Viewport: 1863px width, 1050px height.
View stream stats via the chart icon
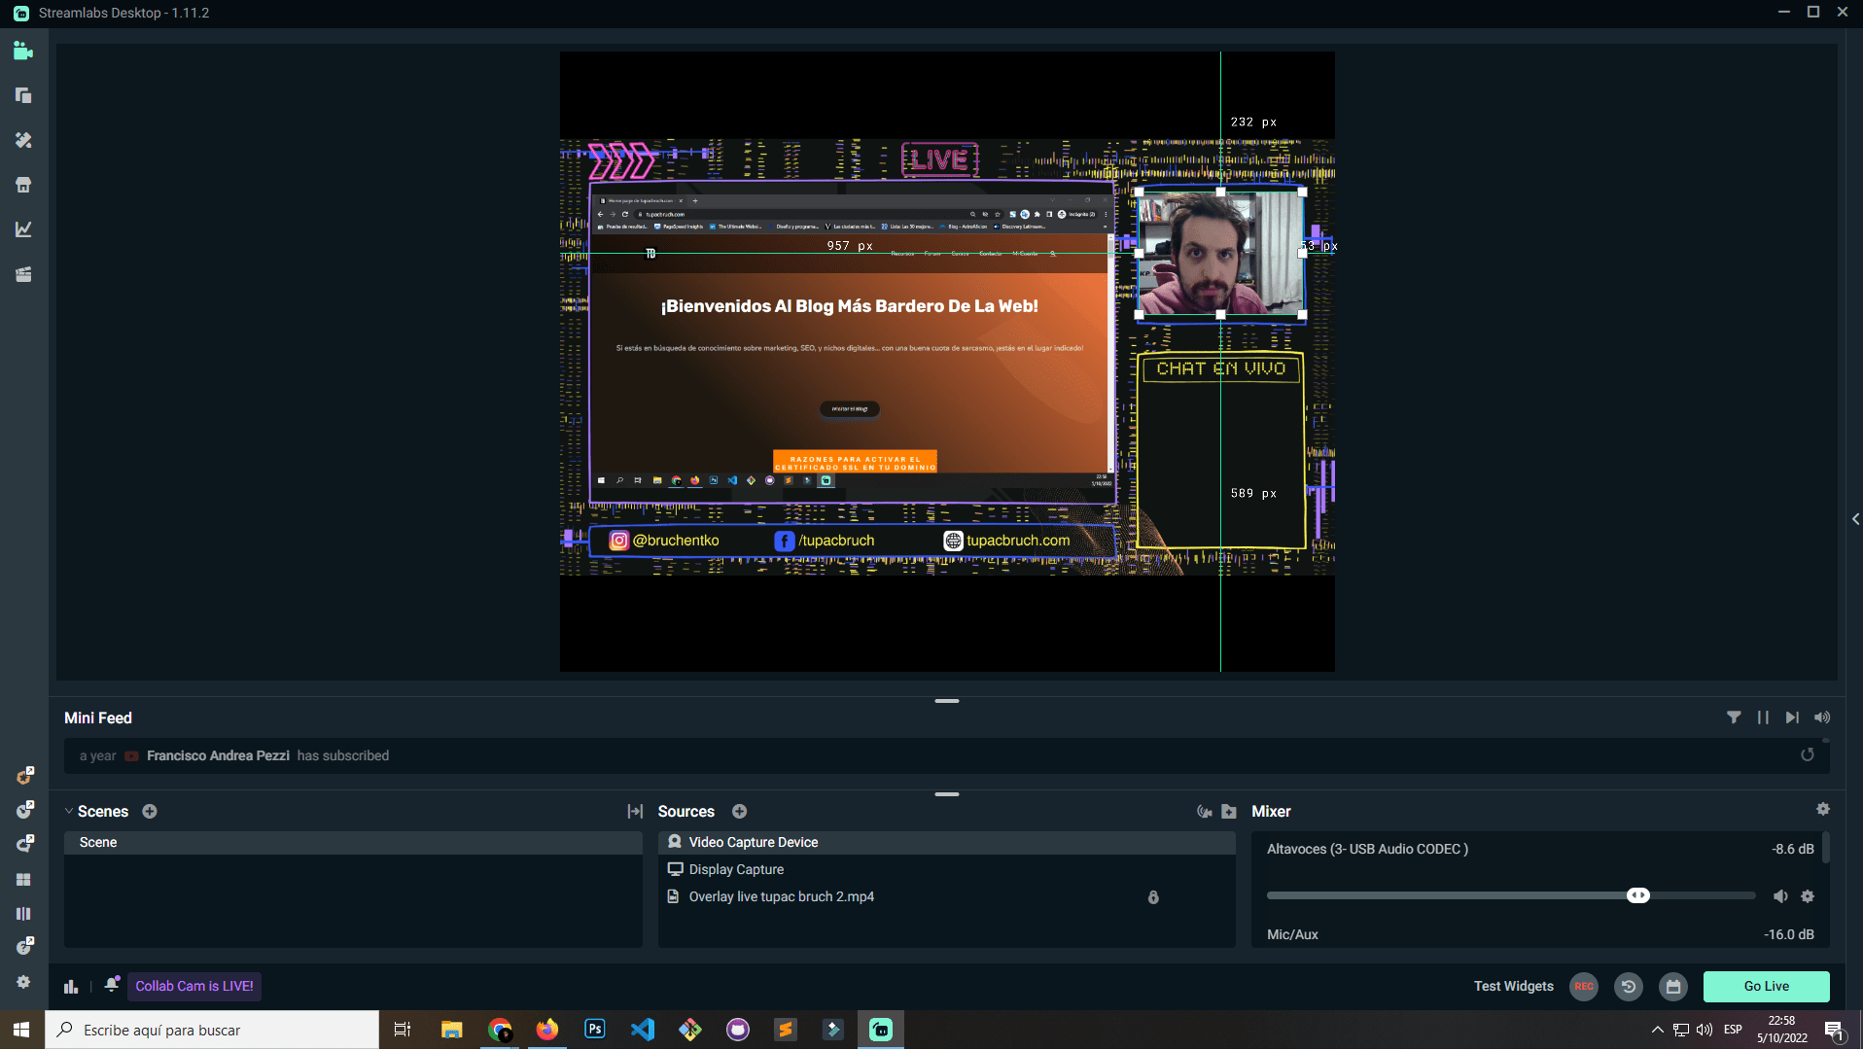tap(23, 229)
